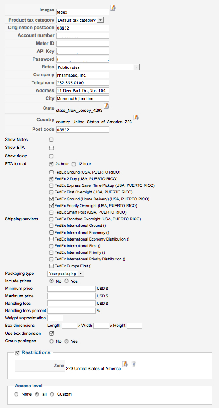The image size is (219, 408).
Task: Enable the Show Notes checkbox
Action: tap(51, 140)
